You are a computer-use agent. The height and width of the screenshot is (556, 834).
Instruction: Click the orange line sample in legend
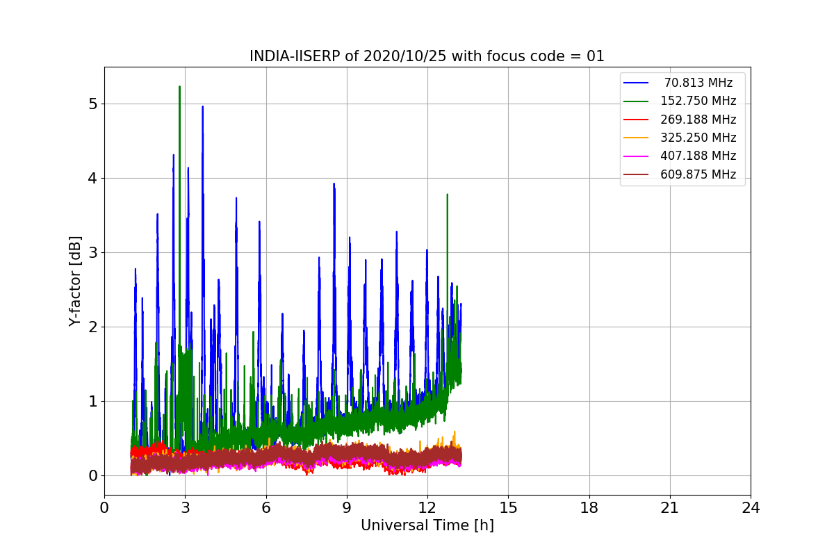pos(636,138)
